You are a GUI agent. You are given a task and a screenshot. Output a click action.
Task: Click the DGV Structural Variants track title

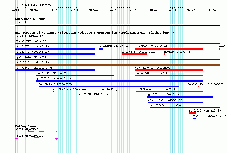(x=95, y=33)
